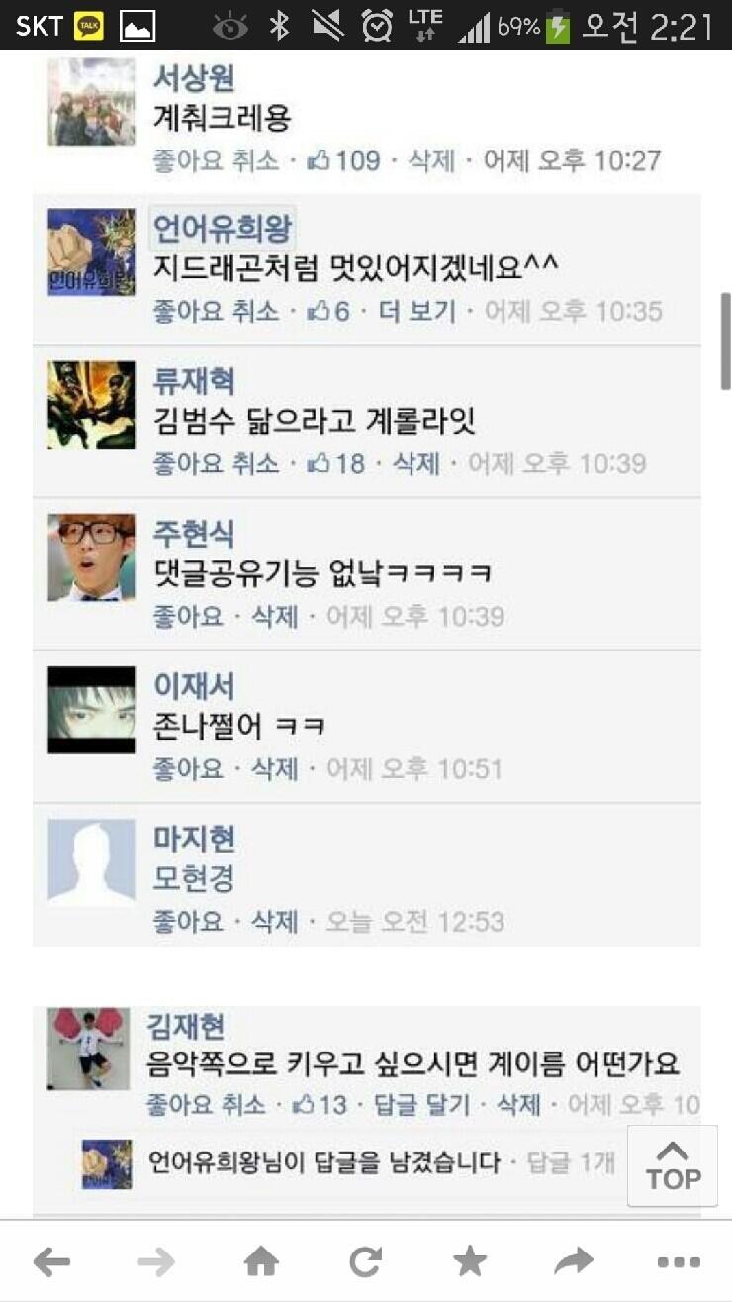Bookmark the page using the star icon
This screenshot has width=732, height=1302.
pyautogui.click(x=470, y=1260)
